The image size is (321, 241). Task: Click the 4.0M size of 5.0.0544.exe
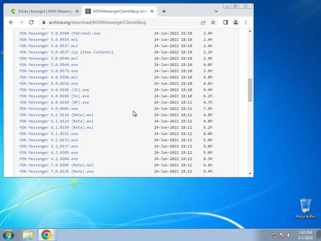click(208, 65)
